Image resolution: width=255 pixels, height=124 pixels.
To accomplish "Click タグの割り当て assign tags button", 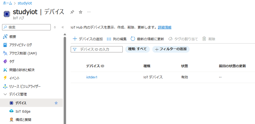I will pyautogui.click(x=183, y=39).
